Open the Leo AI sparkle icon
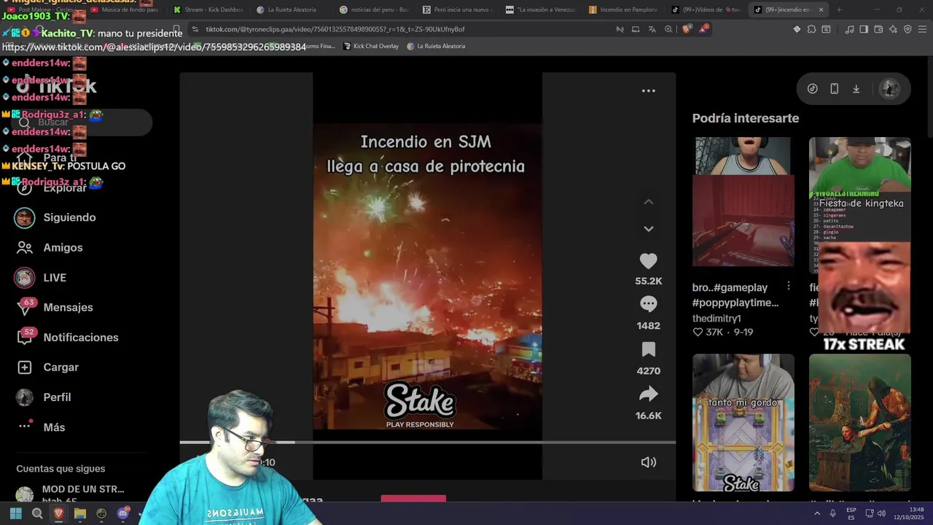Image resolution: width=933 pixels, height=525 pixels. (893, 29)
